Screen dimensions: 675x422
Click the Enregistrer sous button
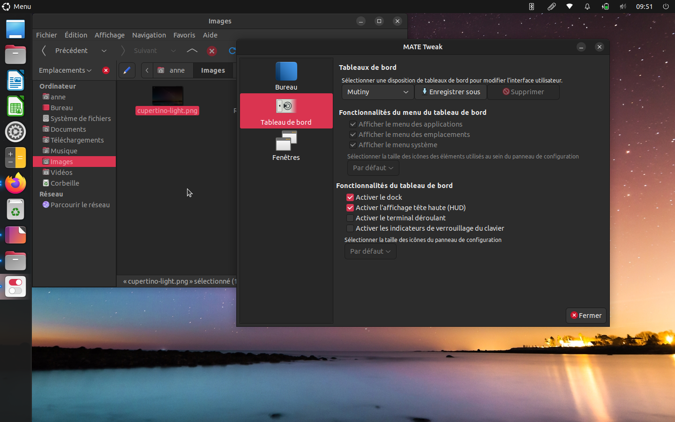click(450, 92)
